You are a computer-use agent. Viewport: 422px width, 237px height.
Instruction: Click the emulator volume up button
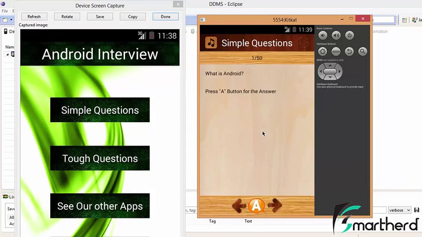(x=336, y=36)
